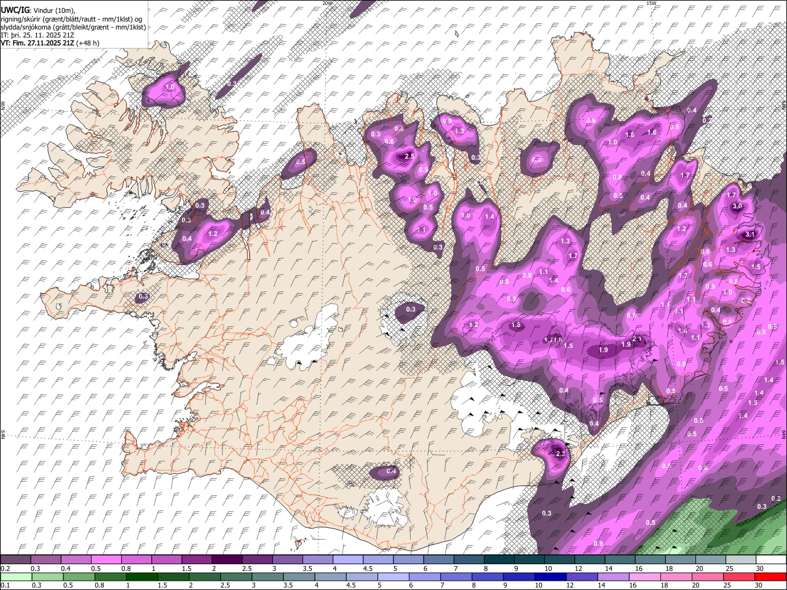Screen dimensions: 787x590
Task: Click the 15W longitude label
Action: pyautogui.click(x=651, y=3)
